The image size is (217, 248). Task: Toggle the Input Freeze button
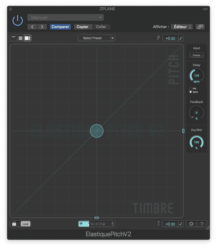coord(196,55)
